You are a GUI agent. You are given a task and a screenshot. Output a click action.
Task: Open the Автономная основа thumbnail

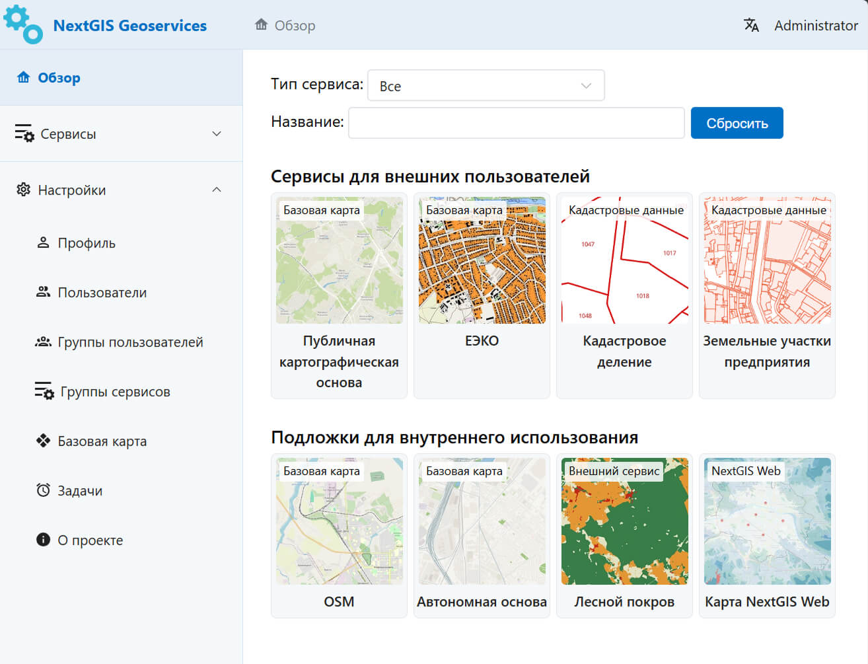(482, 521)
